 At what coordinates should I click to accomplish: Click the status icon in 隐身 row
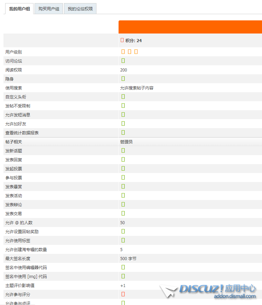[x=123, y=79]
